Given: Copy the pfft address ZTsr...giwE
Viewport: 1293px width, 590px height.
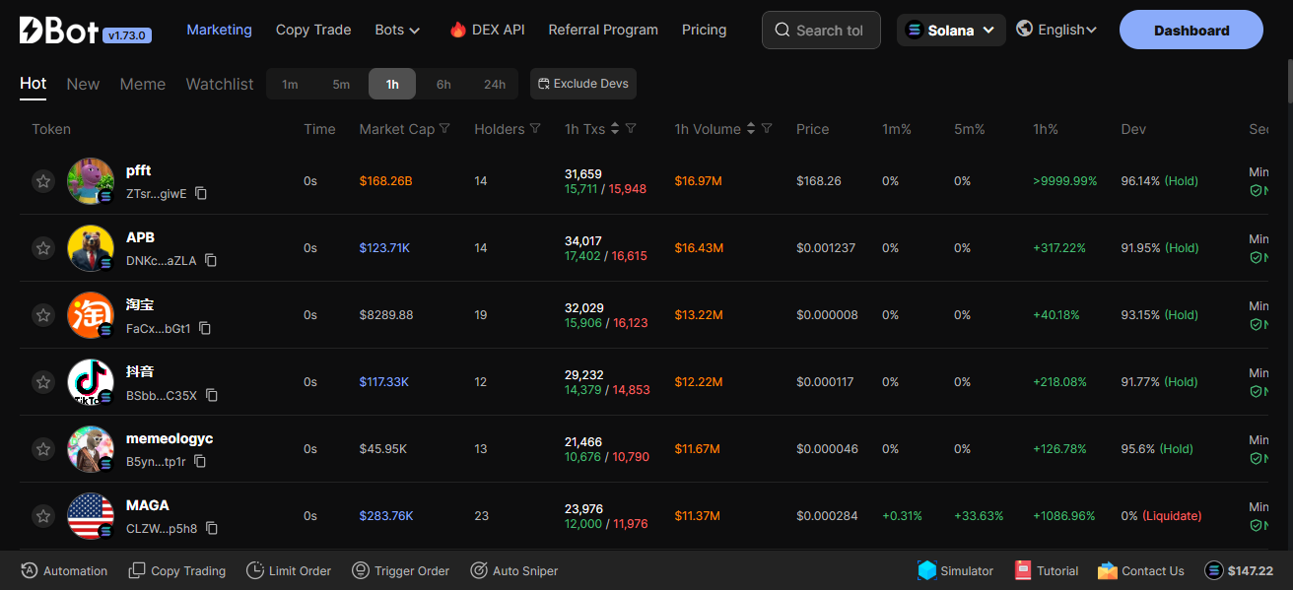Looking at the screenshot, I should tap(201, 194).
